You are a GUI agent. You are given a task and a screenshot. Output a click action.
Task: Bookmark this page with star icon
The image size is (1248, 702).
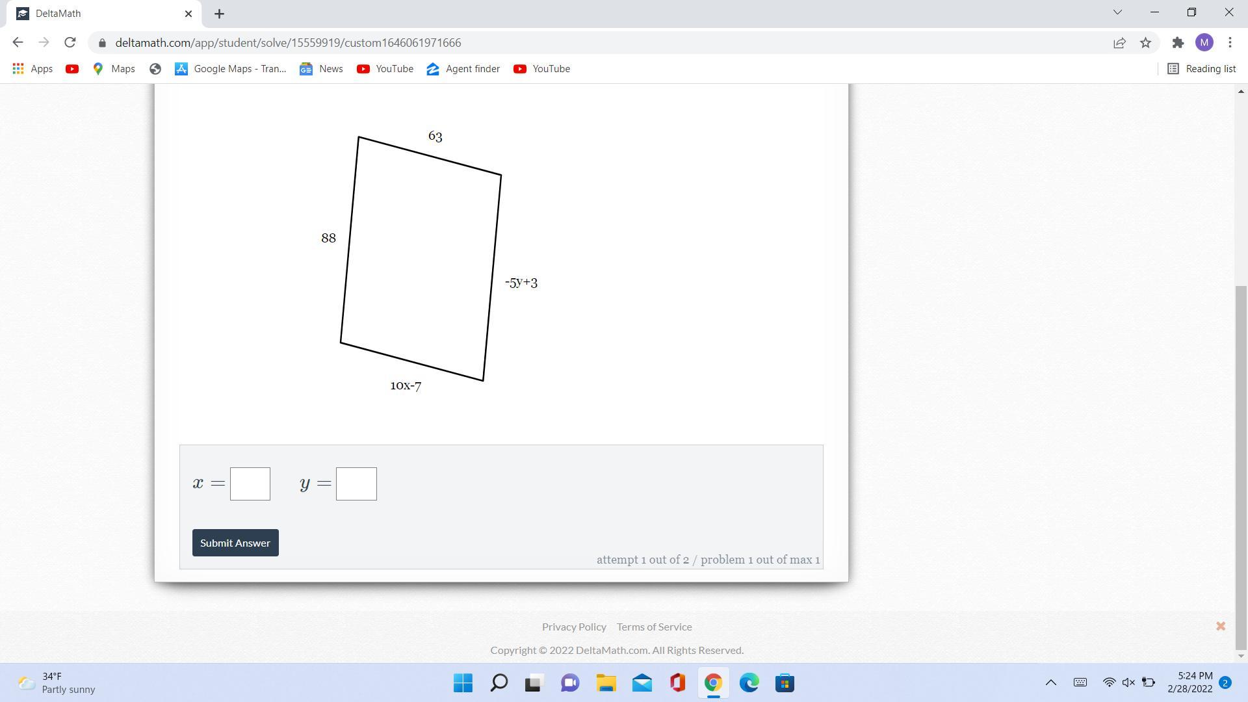coord(1145,43)
